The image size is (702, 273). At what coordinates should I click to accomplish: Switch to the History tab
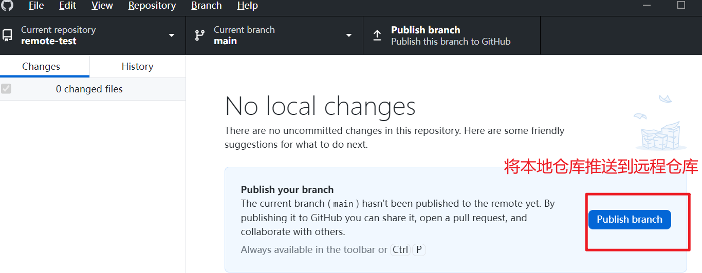point(137,66)
